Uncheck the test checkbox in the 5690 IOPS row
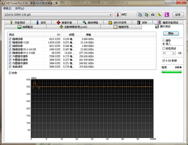The height and width of the screenshot is (145, 188). tap(10, 67)
